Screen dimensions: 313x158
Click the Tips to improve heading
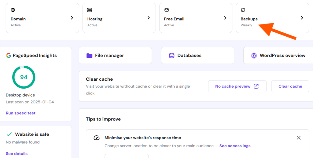click(103, 119)
